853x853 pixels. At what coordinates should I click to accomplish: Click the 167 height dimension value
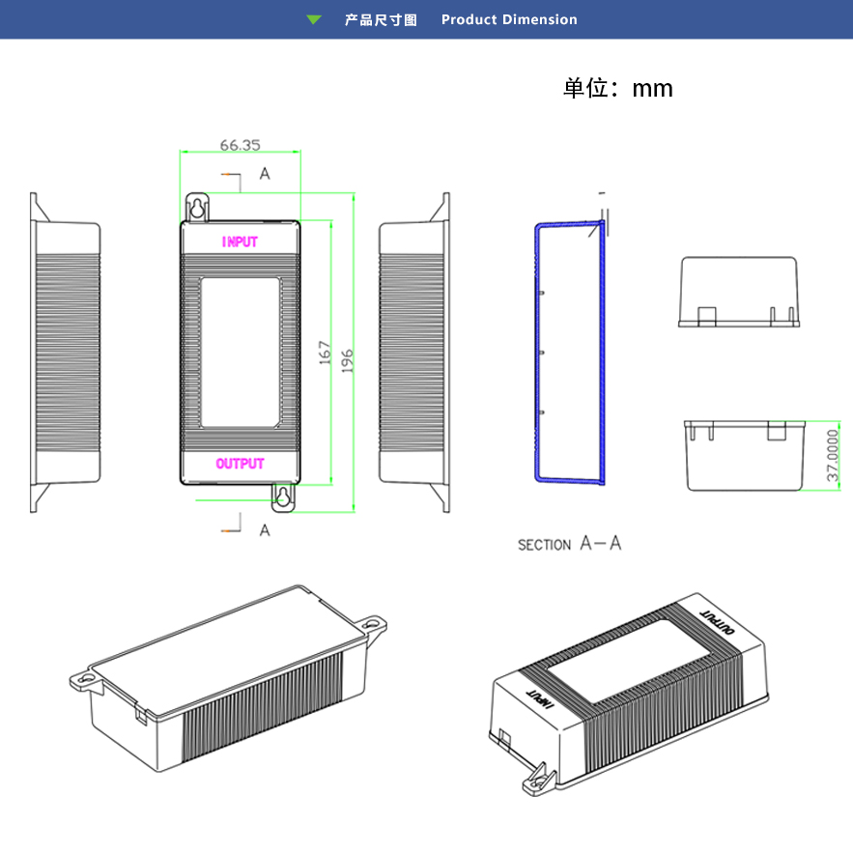[326, 353]
